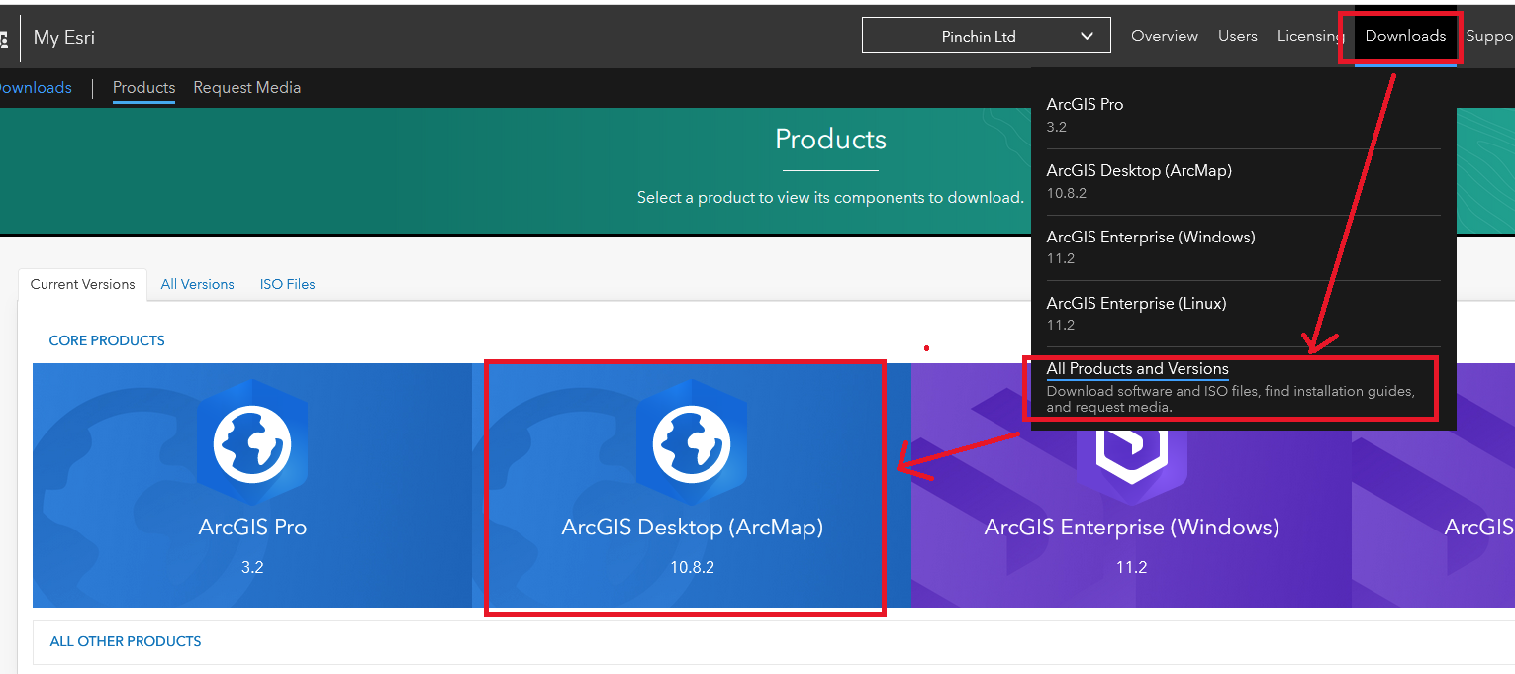Select ArcGIS Pro 3.2 from the dropdown menu

[1085, 114]
